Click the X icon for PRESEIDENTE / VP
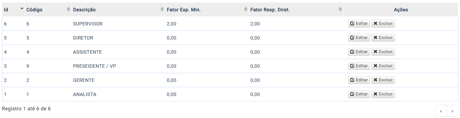 pos(375,66)
